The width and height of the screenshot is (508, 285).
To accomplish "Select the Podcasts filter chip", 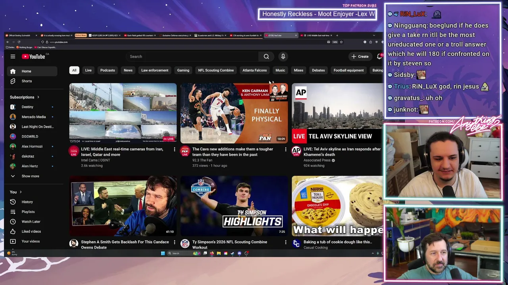I will [x=108, y=70].
